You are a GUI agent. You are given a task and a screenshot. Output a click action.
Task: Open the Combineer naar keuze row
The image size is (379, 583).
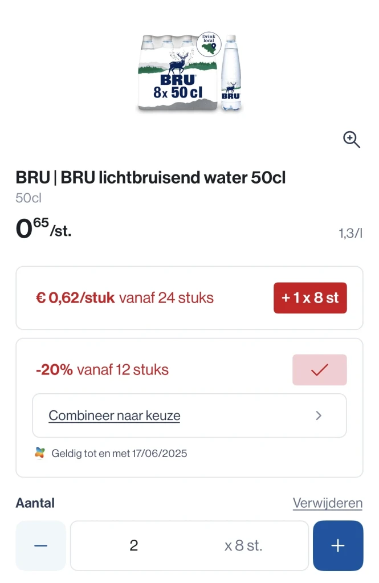[189, 415]
